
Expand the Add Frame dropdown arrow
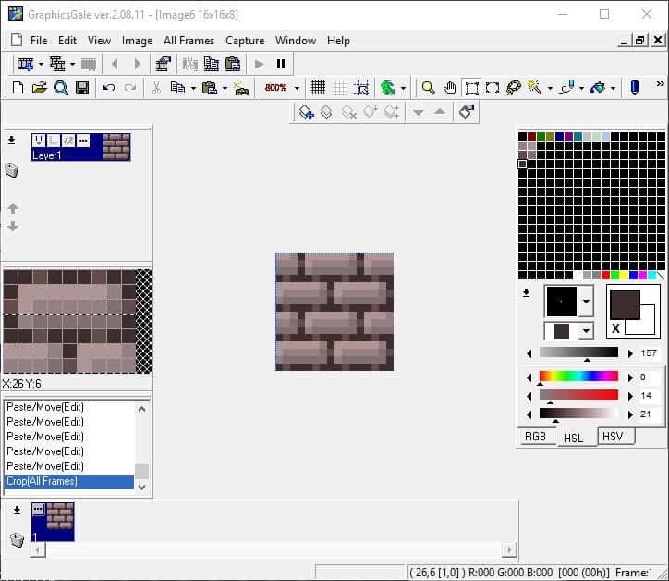41,64
